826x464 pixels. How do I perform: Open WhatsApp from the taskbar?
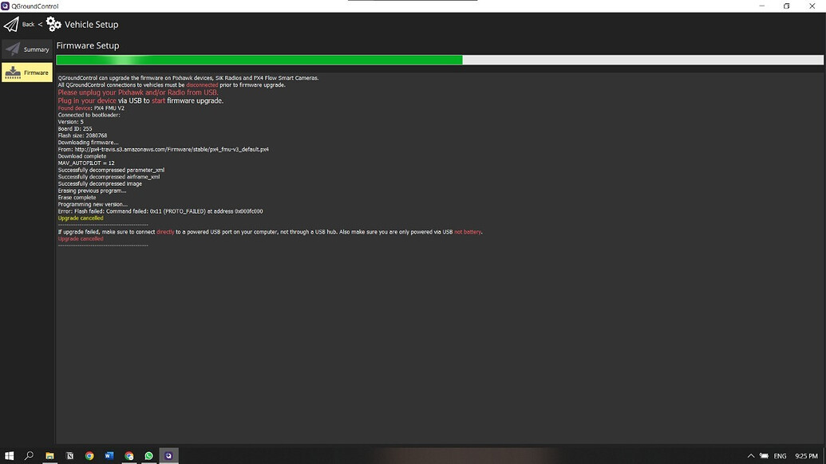pos(149,456)
